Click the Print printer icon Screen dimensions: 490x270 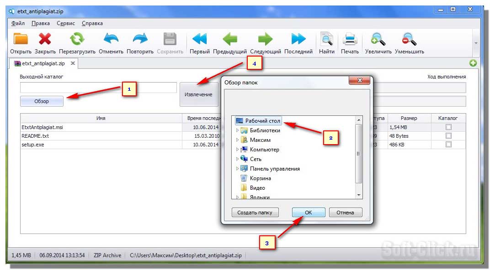(350, 39)
